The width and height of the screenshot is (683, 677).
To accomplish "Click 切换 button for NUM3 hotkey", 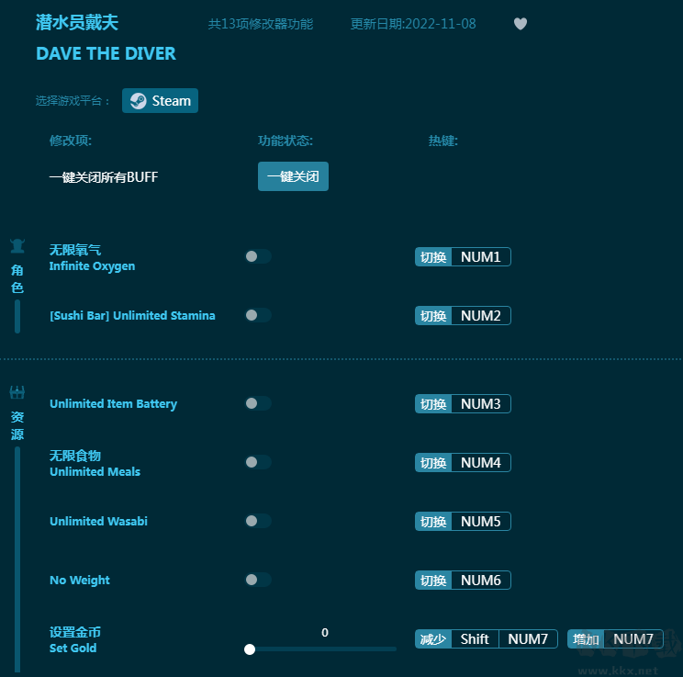I will (x=433, y=403).
